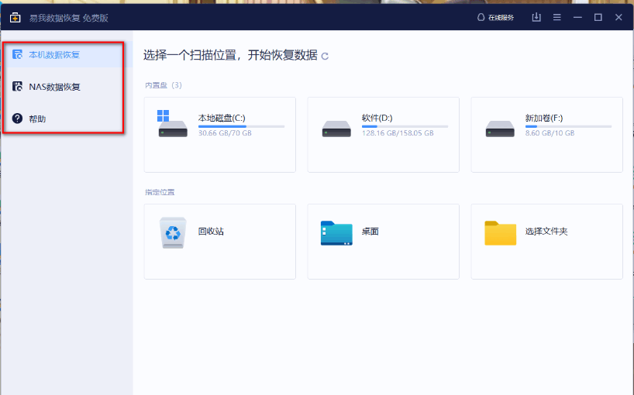Click the C: drive usage bar

coord(241,126)
